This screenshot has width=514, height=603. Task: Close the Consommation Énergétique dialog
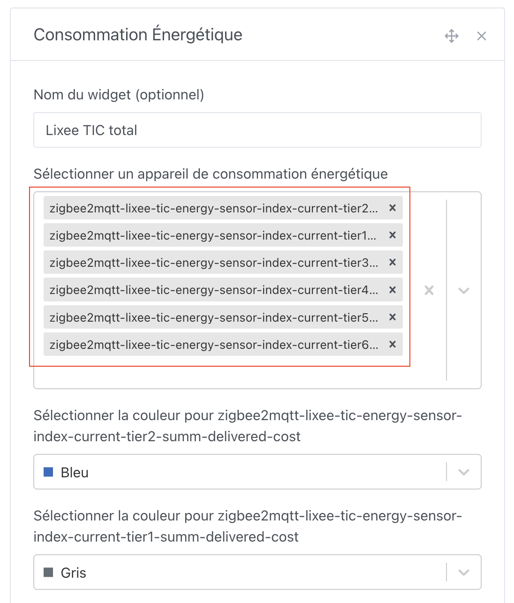coord(482,36)
